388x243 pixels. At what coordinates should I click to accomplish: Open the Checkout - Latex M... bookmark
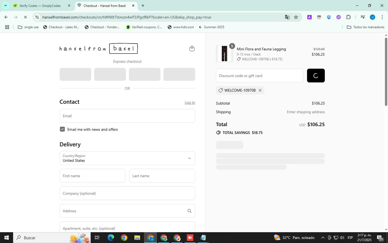click(x=61, y=27)
